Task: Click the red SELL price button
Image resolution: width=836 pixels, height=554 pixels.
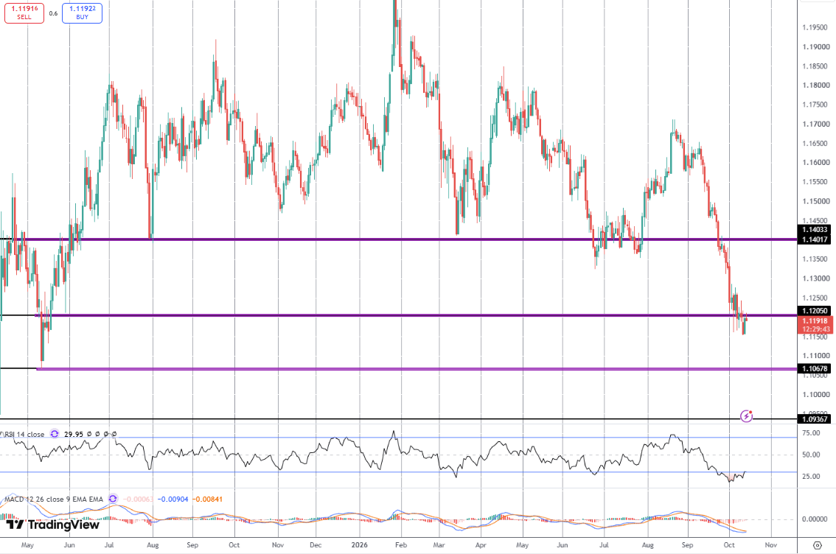Action: (x=24, y=13)
